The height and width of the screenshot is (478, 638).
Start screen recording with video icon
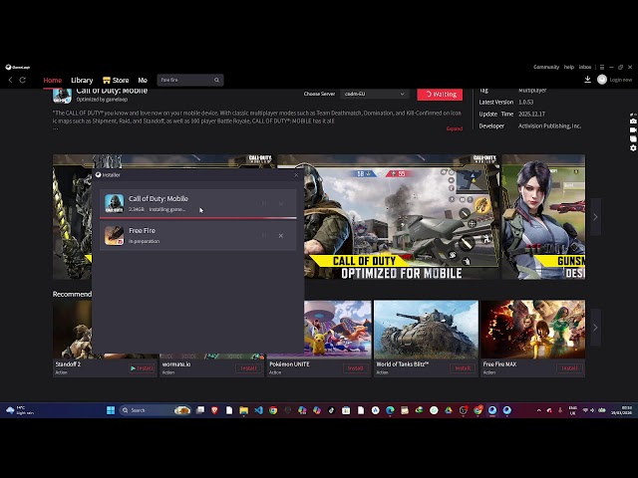(x=633, y=130)
